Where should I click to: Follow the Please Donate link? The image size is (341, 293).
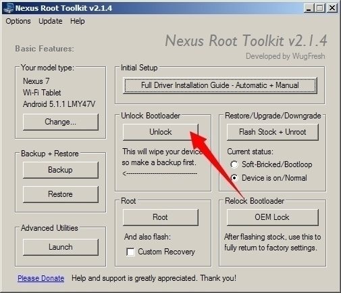click(41, 278)
